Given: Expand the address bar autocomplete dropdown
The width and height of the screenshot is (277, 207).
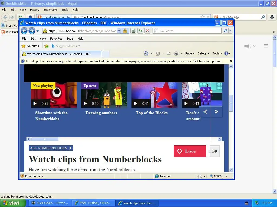Looking at the screenshot, I should 119,31.
